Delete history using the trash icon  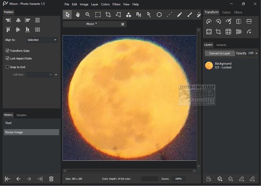(51, 179)
